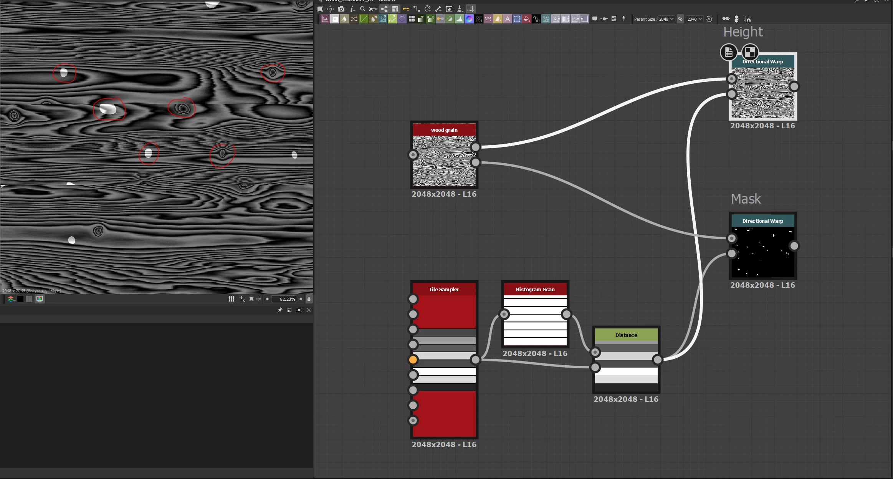Open first Parent Size 2048 dropdown
The image size is (893, 479).
[x=666, y=19]
